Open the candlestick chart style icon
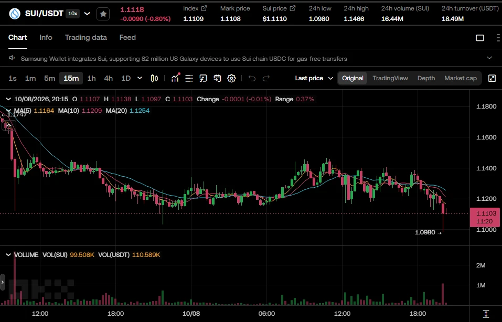This screenshot has width=502, height=322. (x=154, y=78)
